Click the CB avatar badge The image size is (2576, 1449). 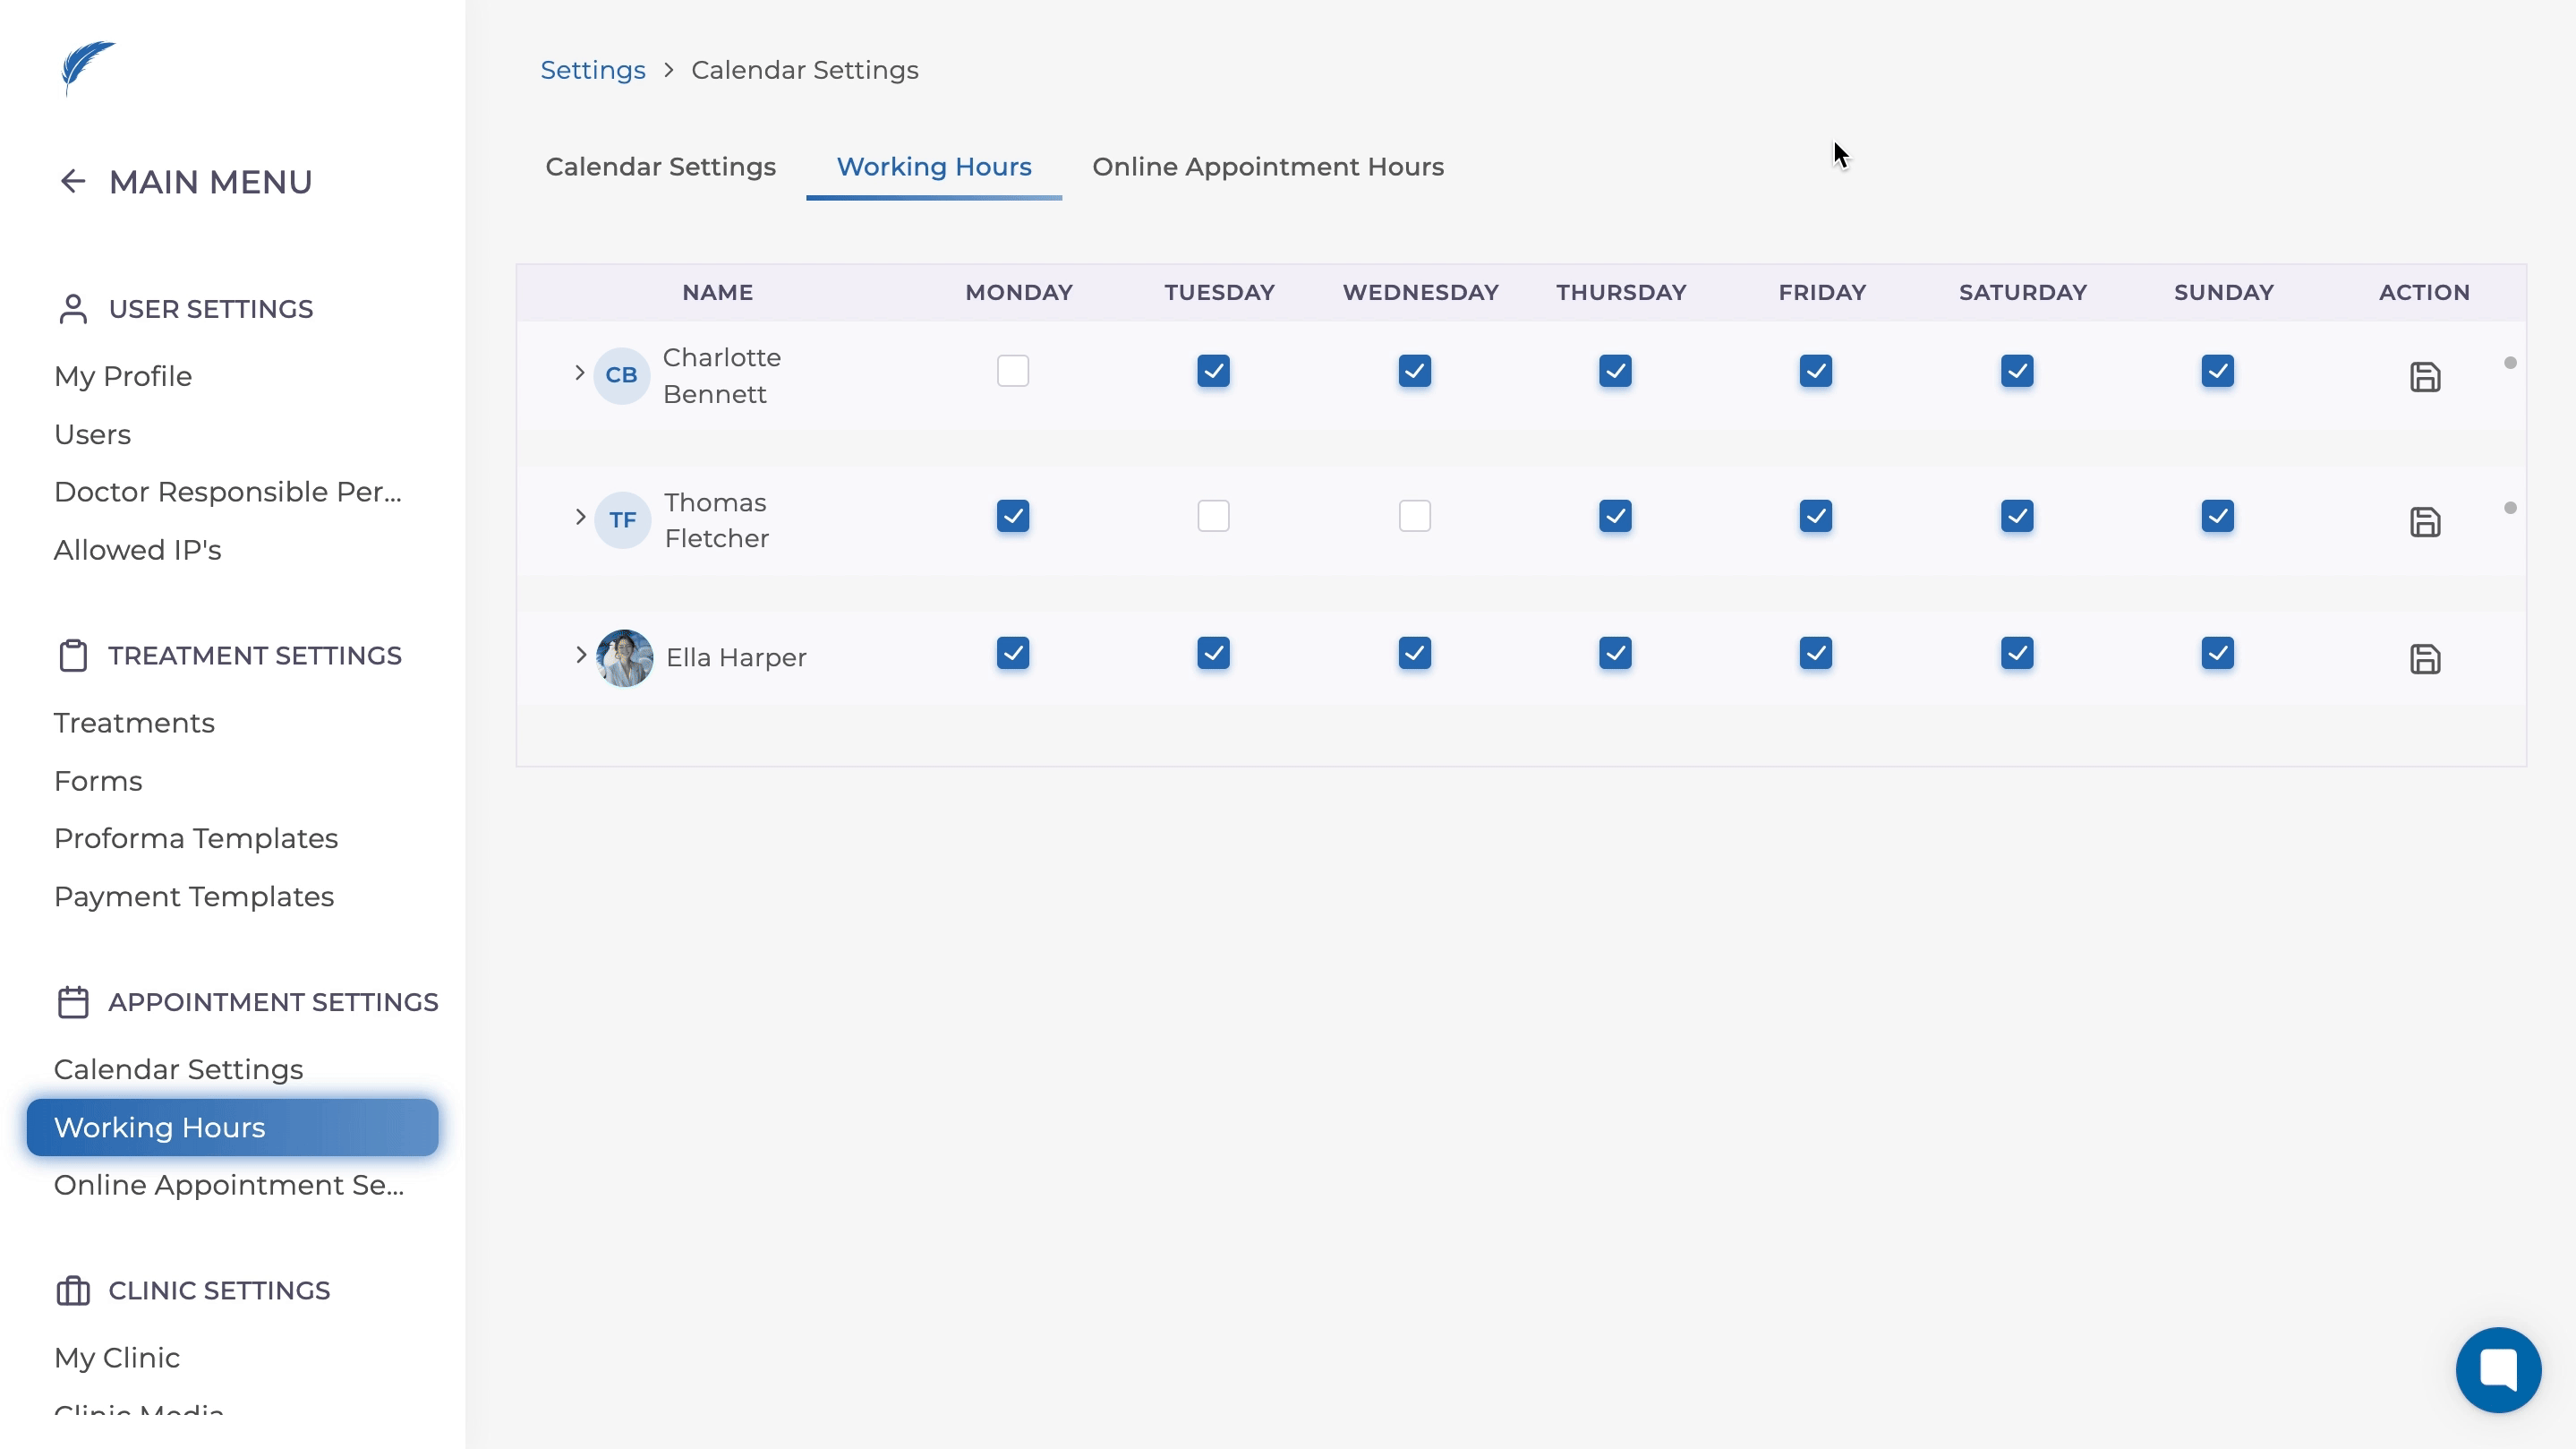coord(621,375)
